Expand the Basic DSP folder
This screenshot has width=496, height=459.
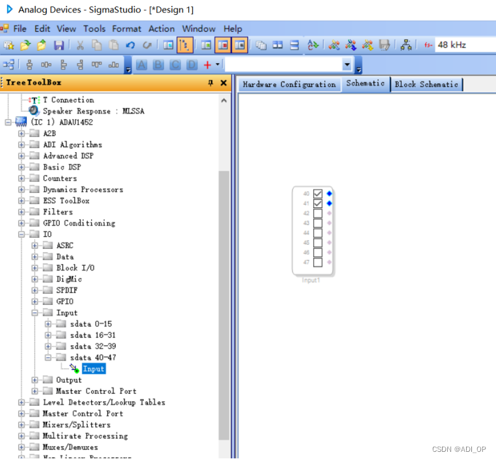(x=21, y=167)
